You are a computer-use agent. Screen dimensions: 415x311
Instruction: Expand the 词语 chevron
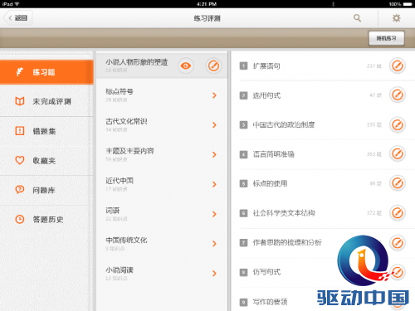214,214
